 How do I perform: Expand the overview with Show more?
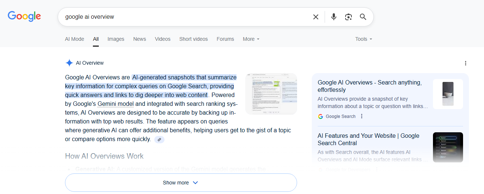pyautogui.click(x=181, y=183)
